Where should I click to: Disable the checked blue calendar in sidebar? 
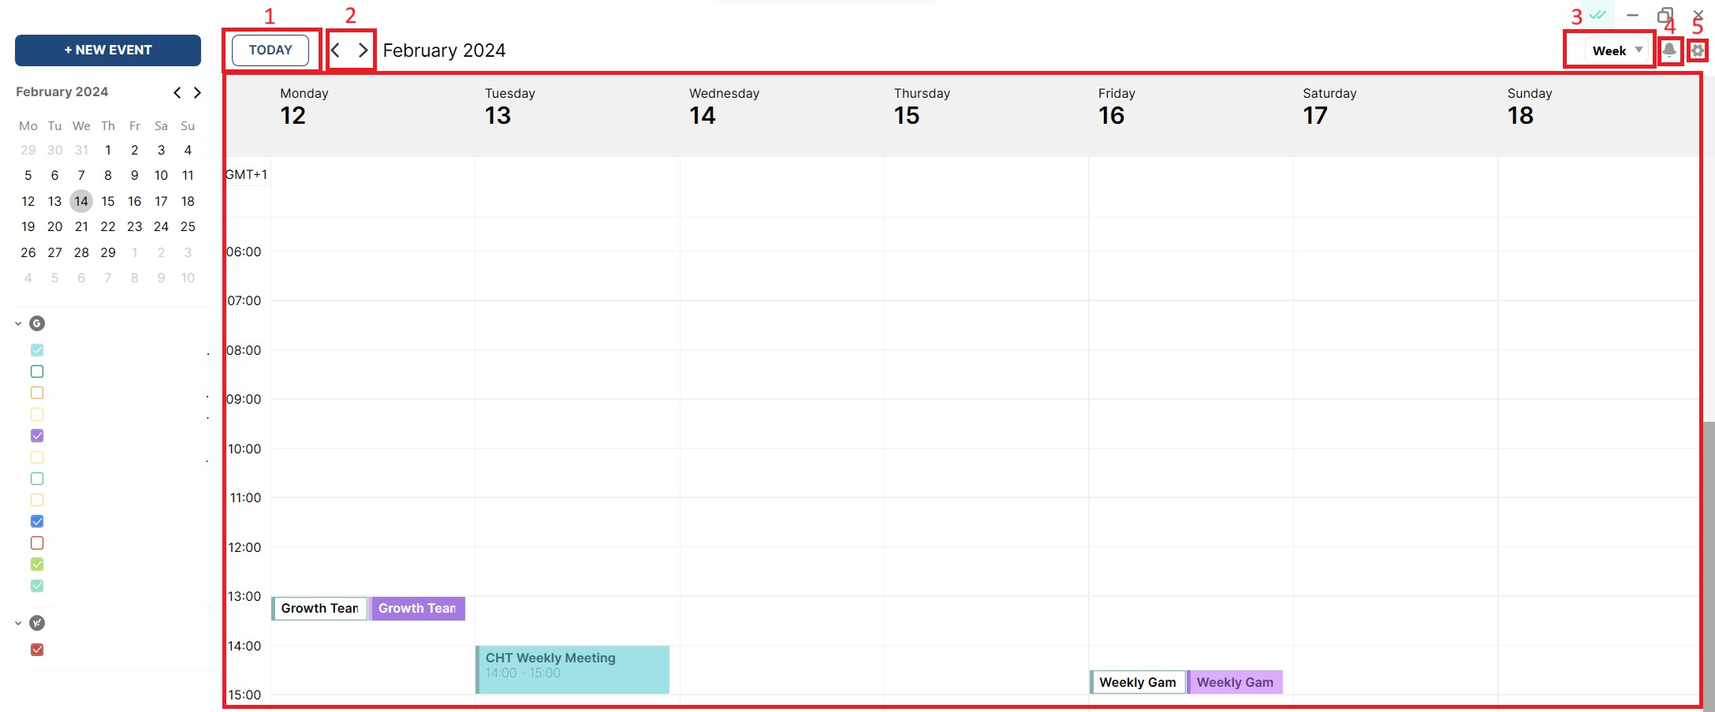click(36, 520)
